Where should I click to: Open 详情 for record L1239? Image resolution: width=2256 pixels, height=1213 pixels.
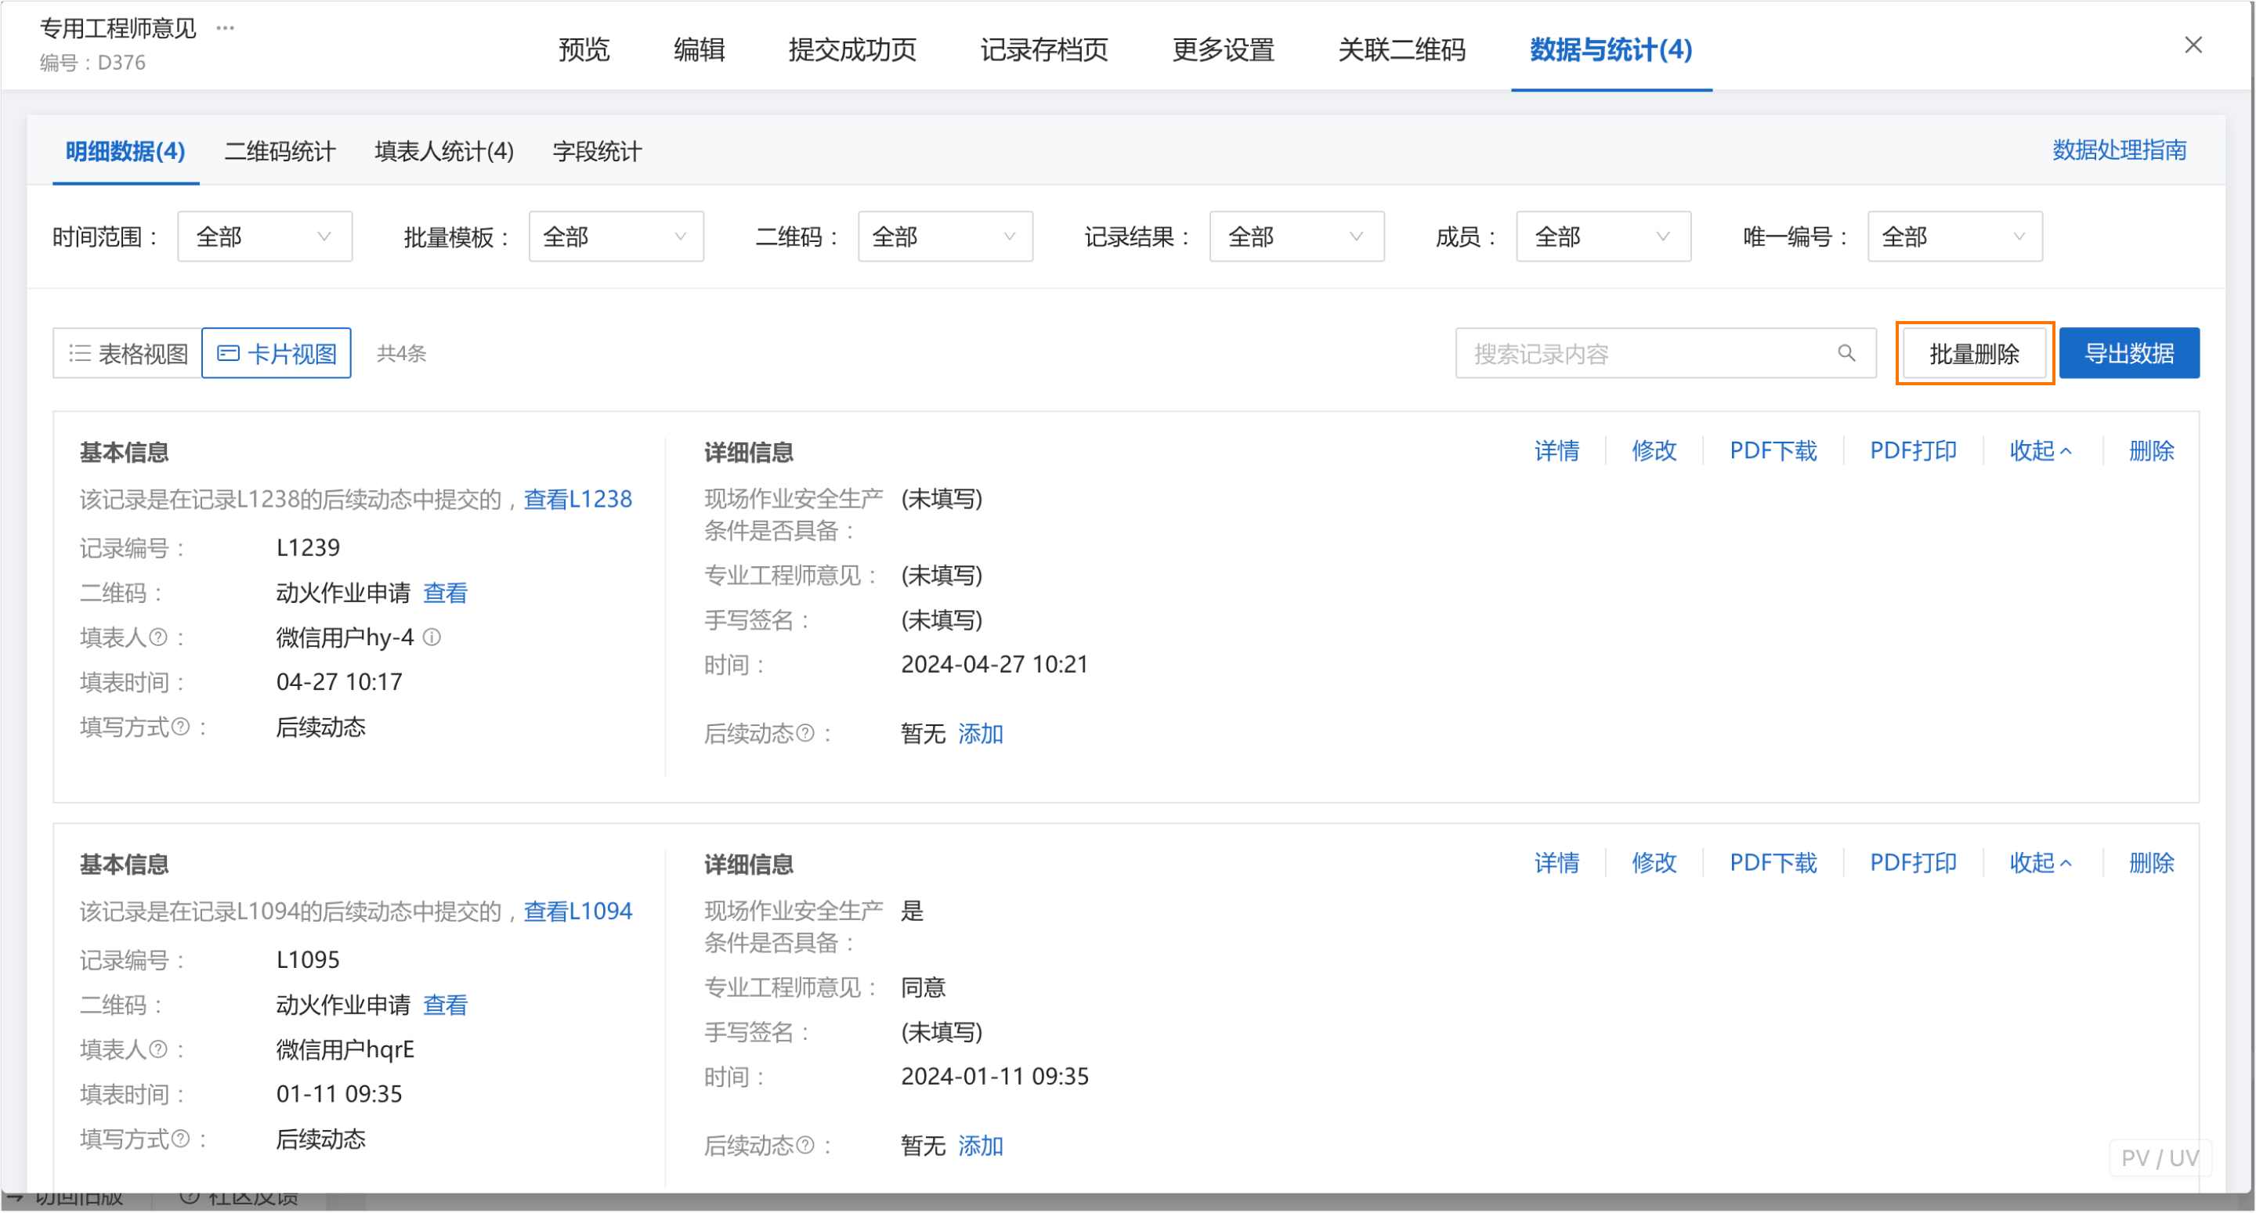pos(1556,451)
